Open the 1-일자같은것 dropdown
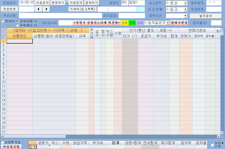This screenshot has height=149, width=225. (x=168, y=23)
